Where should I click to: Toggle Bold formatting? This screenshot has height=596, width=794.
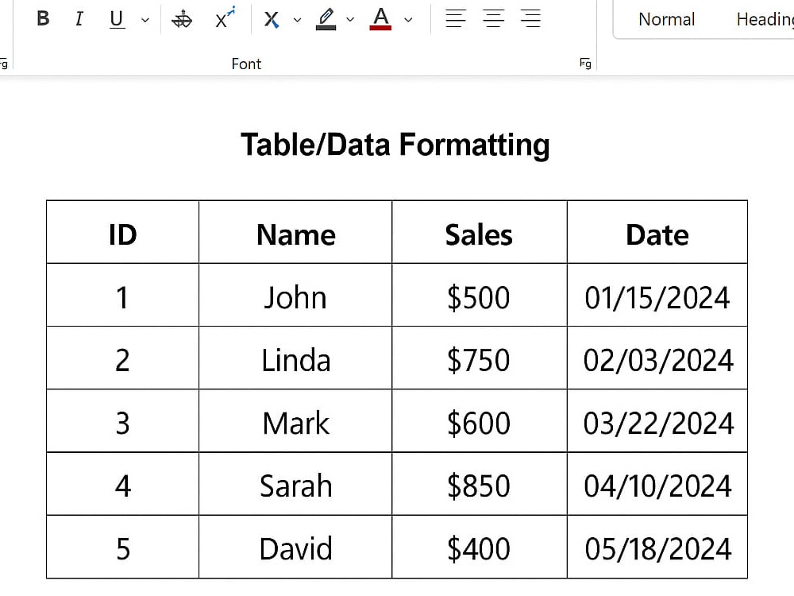click(x=43, y=19)
